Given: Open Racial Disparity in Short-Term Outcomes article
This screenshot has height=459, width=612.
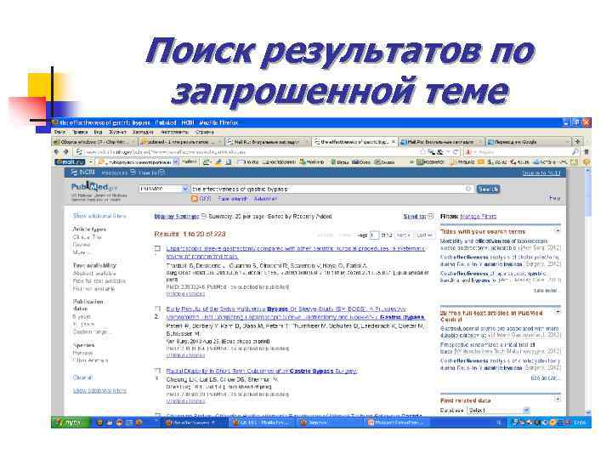Looking at the screenshot, I should coord(262,371).
